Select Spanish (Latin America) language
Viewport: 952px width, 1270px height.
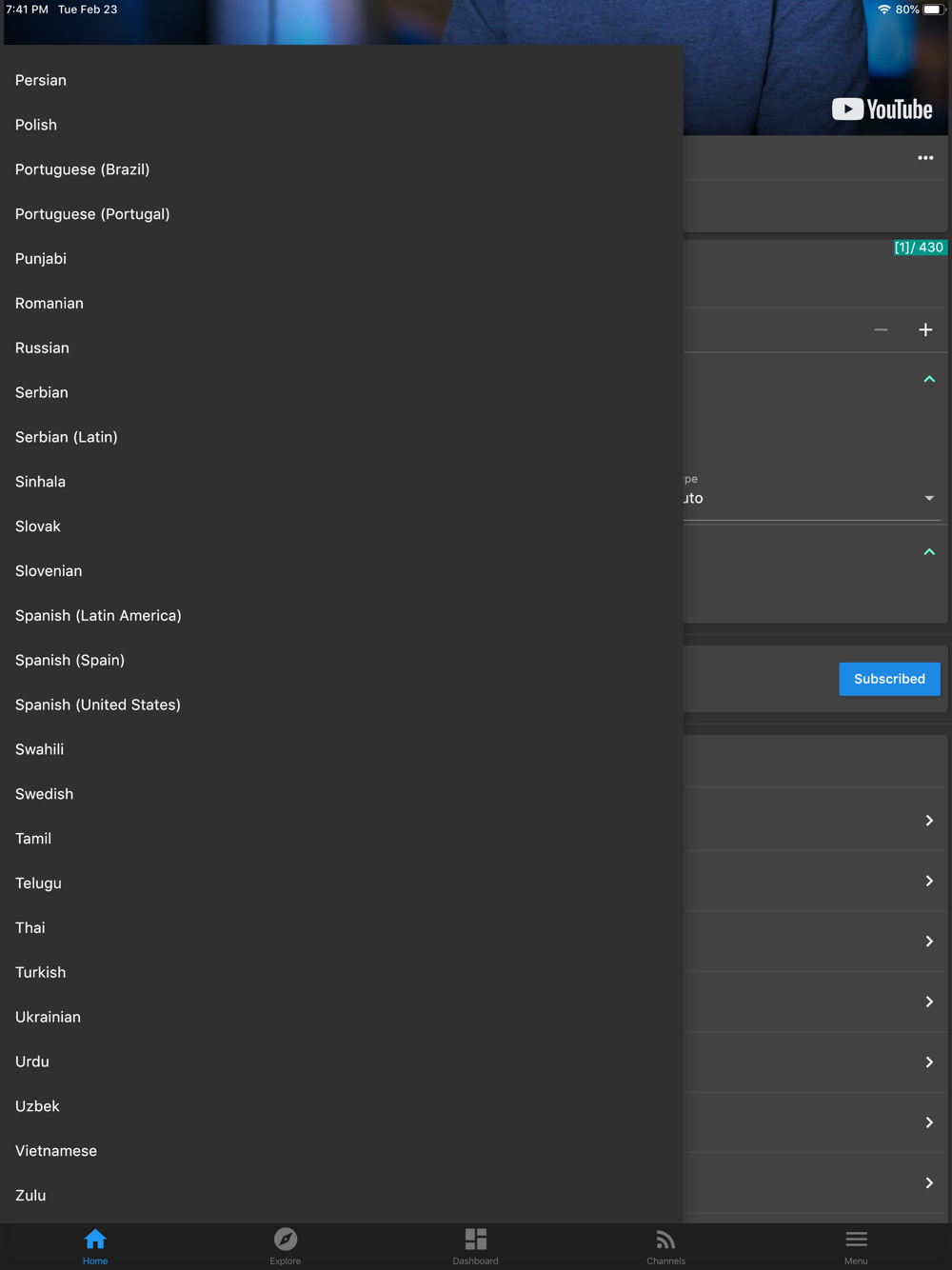pos(98,616)
